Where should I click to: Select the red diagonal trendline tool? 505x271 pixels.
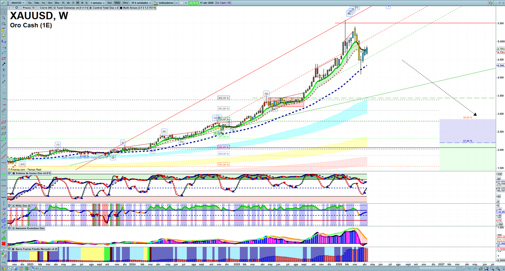tap(3, 157)
